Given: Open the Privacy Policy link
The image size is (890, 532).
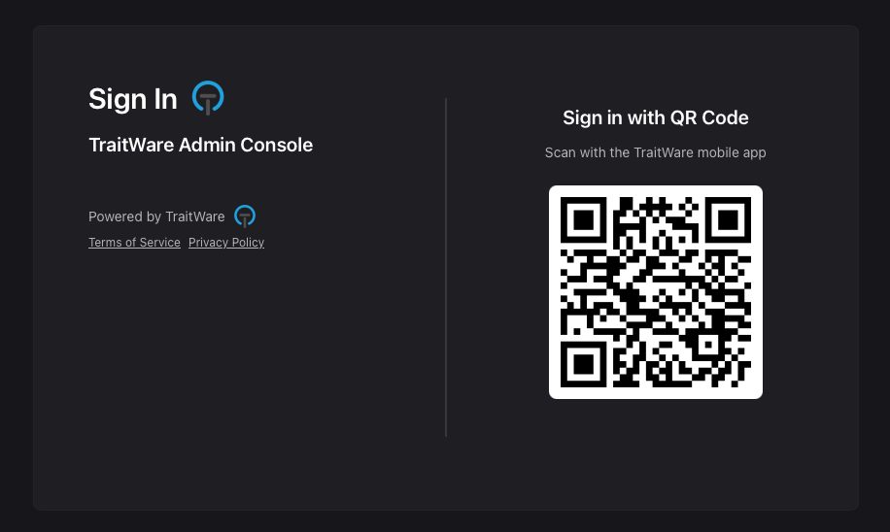Looking at the screenshot, I should tap(226, 242).
